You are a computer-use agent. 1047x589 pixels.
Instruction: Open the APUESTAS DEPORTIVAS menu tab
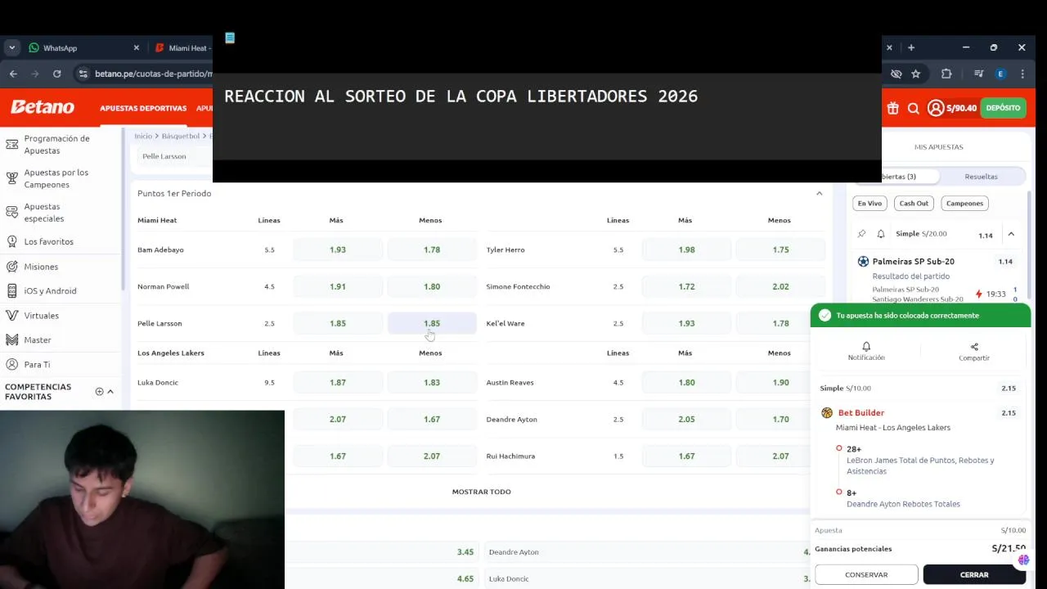pyautogui.click(x=143, y=108)
